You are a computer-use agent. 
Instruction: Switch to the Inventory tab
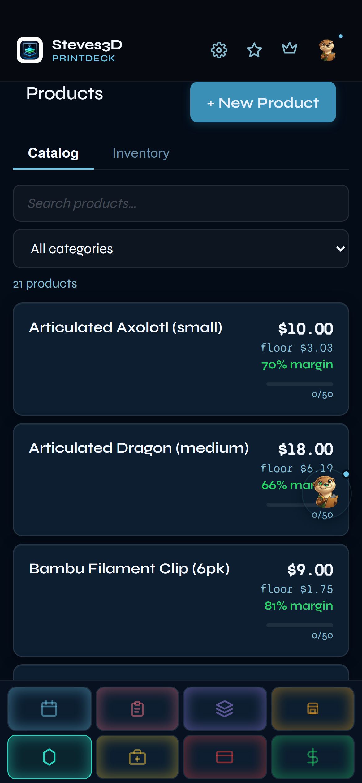coord(141,153)
